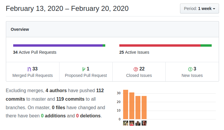Click the 34 Active Pull Requests label
The width and height of the screenshot is (224, 130).
tap(35, 52)
